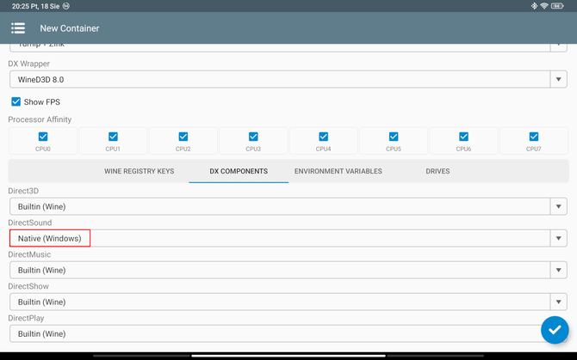Switch to the Drives tab

coord(437,171)
